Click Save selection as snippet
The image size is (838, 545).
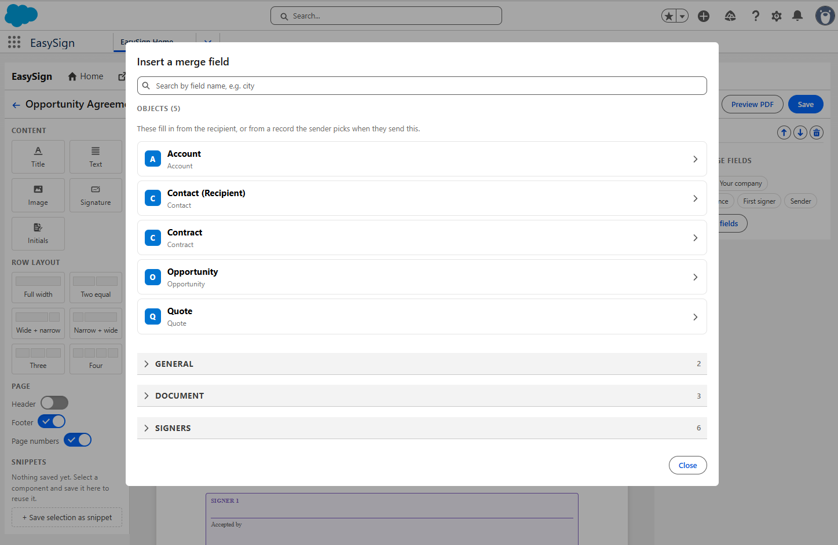click(67, 517)
